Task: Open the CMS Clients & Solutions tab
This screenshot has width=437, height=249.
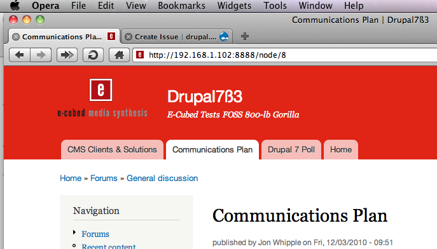Action: pos(112,150)
